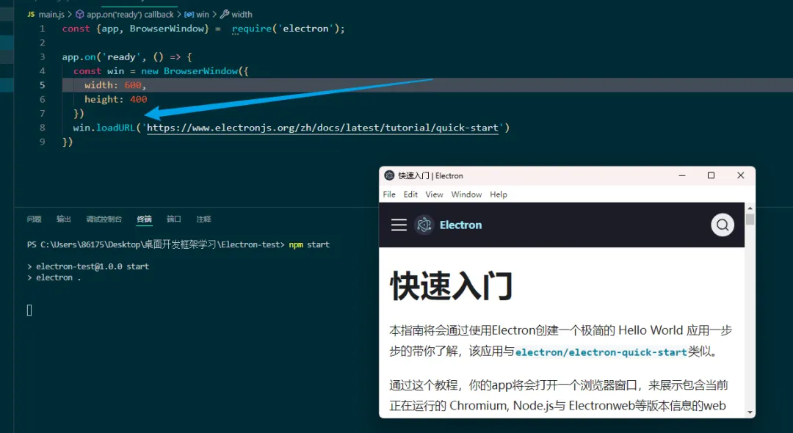
Task: Click the 'electron .' terminal output line
Action: [58, 277]
